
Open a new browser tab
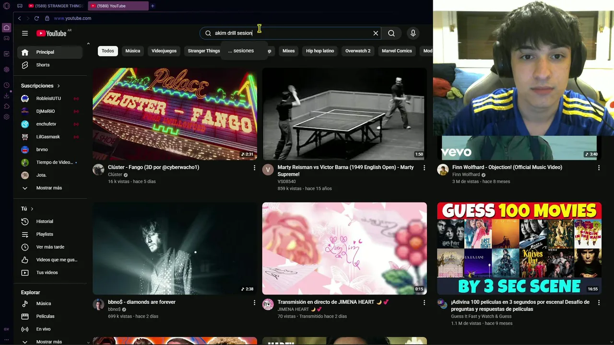pos(153,6)
